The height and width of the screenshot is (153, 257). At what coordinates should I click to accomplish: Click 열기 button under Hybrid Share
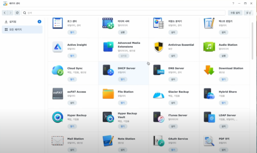(223, 103)
